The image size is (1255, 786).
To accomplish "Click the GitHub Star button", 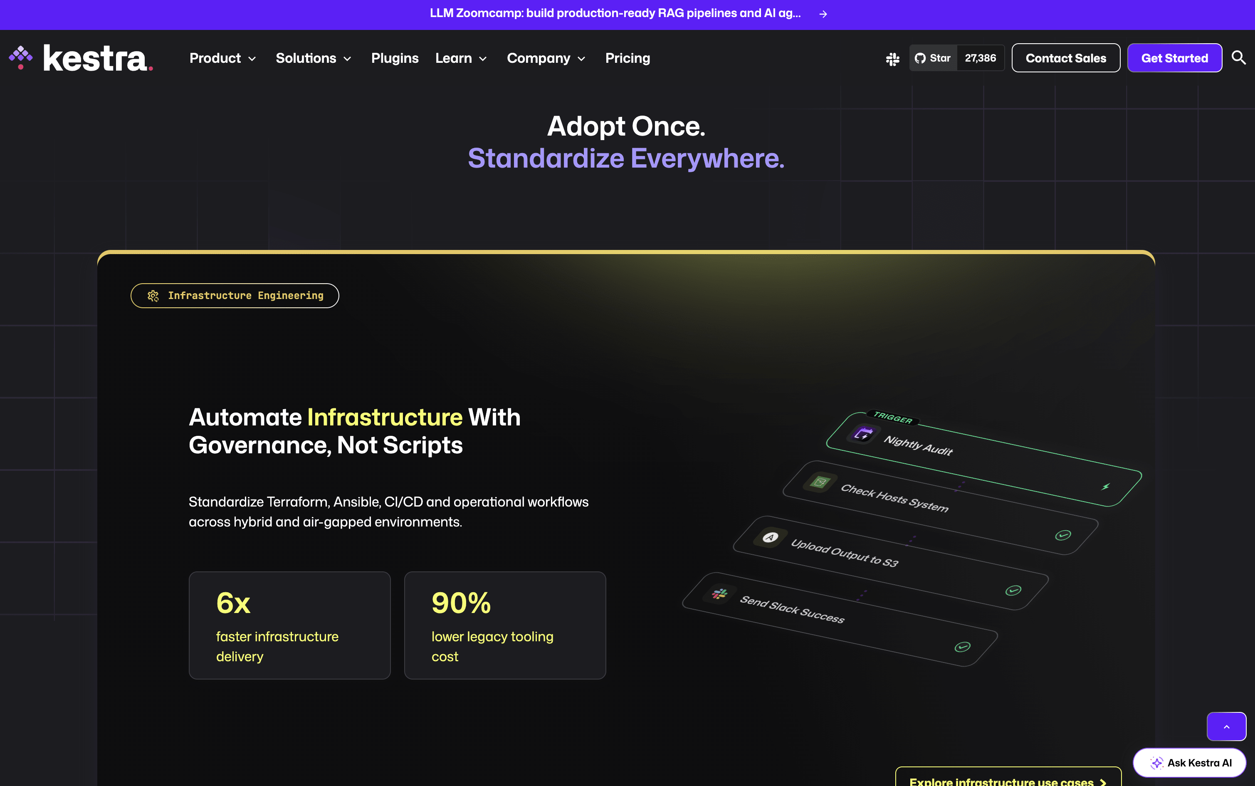I will point(933,58).
